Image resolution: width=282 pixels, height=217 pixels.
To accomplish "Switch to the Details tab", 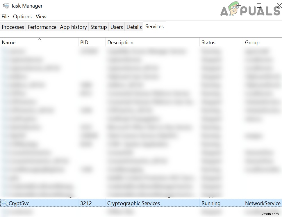I will click(x=134, y=27).
